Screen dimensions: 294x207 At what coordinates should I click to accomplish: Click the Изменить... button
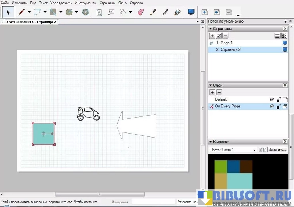pos(278,150)
